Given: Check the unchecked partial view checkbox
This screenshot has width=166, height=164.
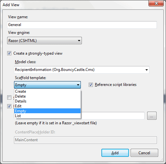Looking at the screenshot, I should 9,97.
